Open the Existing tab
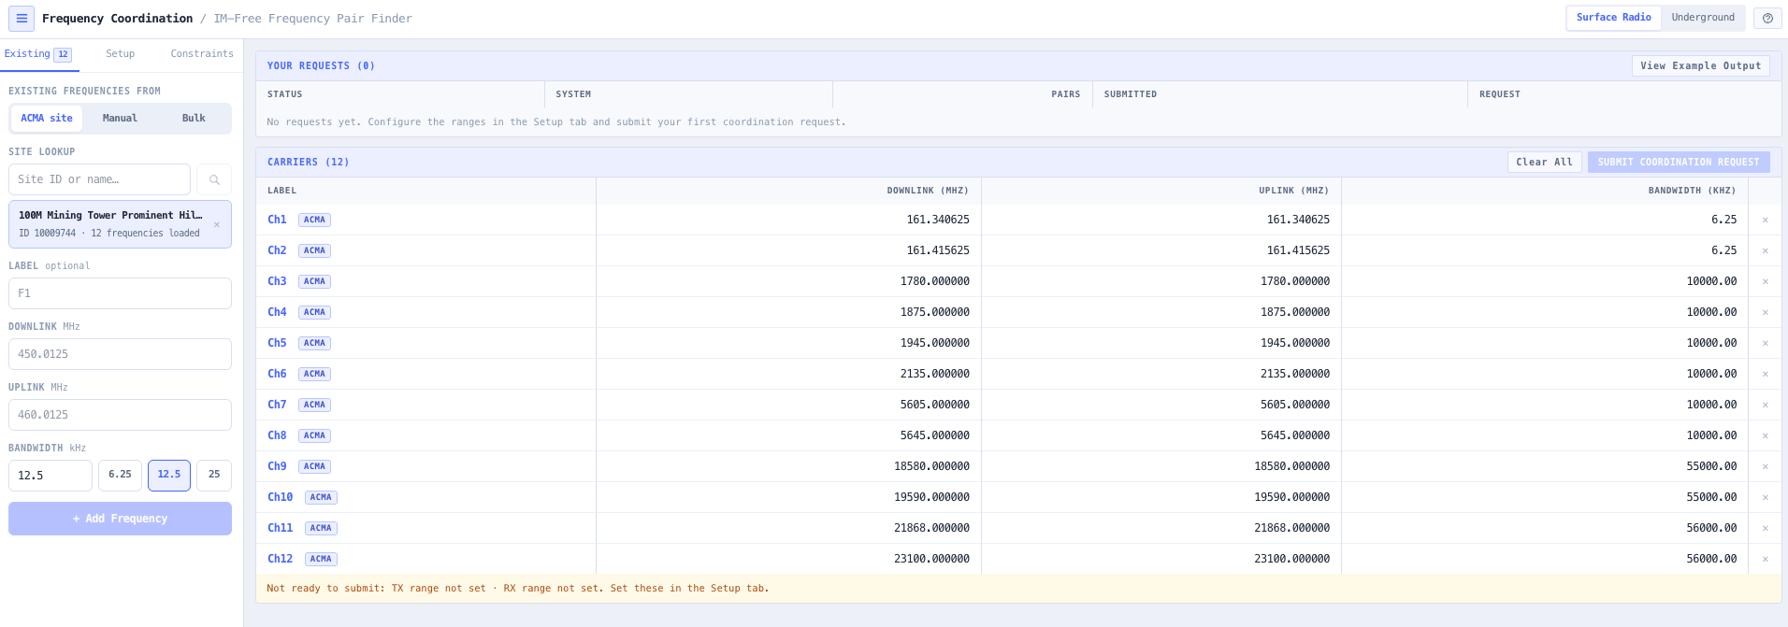This screenshot has width=1788, height=627. (38, 54)
